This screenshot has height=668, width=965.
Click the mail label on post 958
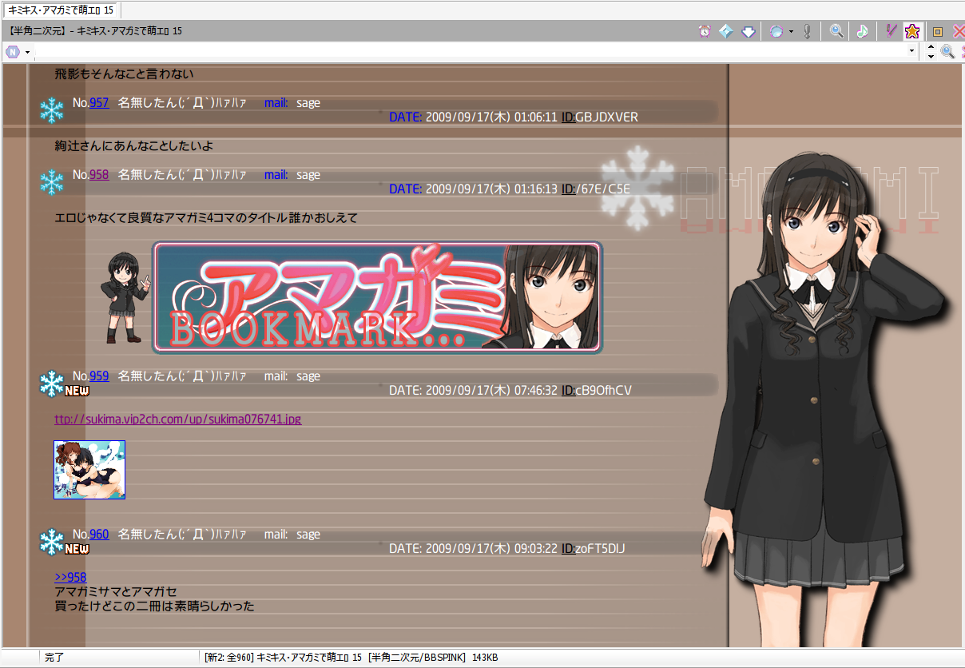pos(276,175)
